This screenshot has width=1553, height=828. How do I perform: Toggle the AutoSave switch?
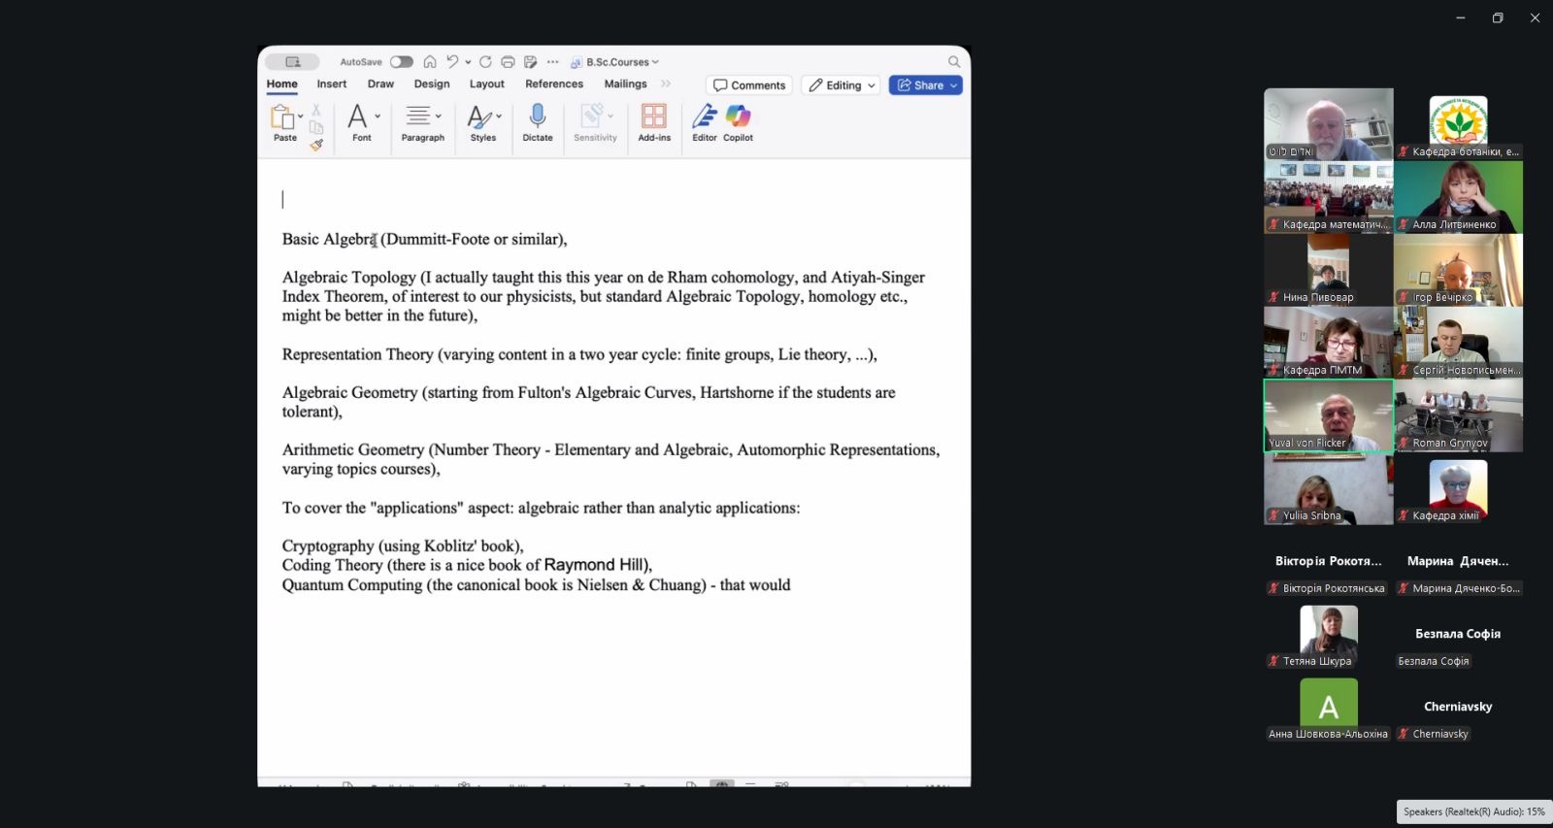[x=401, y=62]
